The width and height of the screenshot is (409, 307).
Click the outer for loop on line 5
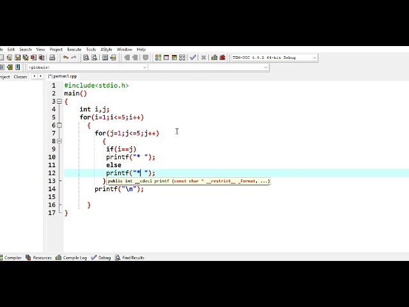pyautogui.click(x=112, y=117)
